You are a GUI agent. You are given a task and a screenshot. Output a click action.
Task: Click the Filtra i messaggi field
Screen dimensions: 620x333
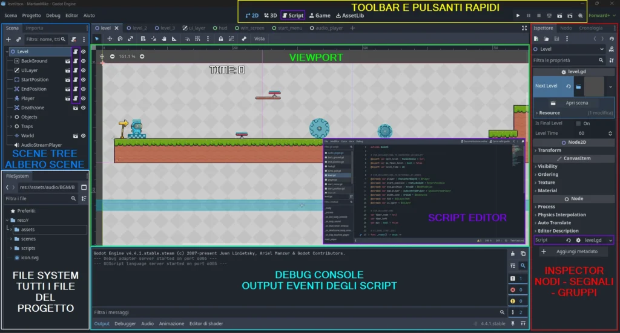pyautogui.click(x=299, y=312)
